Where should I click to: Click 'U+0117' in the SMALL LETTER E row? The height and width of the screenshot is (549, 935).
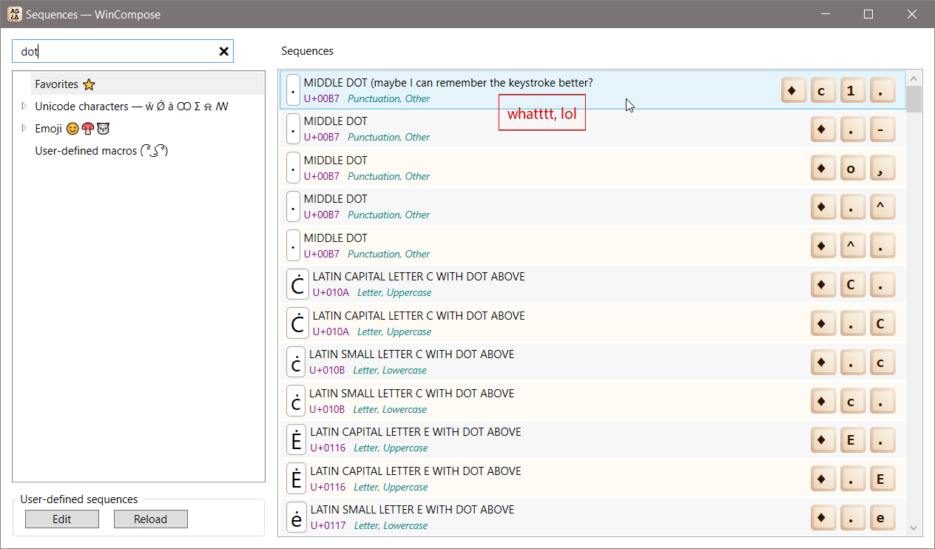[x=328, y=525]
